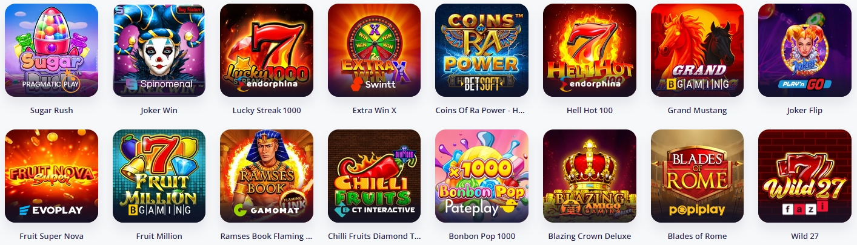
Task: Launch the Grand Mustang game thumbnail
Action: tap(697, 50)
